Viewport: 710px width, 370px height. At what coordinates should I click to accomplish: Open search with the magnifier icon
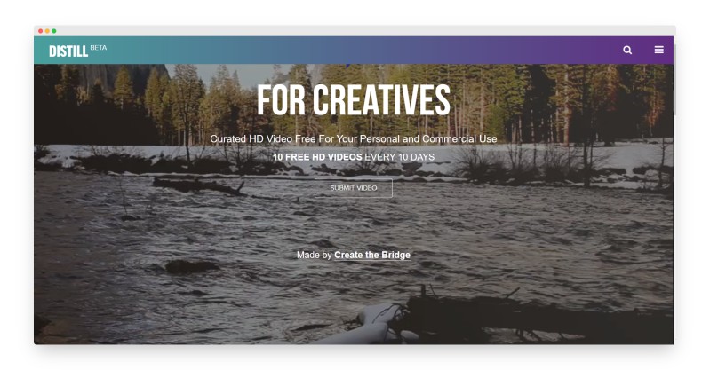627,51
